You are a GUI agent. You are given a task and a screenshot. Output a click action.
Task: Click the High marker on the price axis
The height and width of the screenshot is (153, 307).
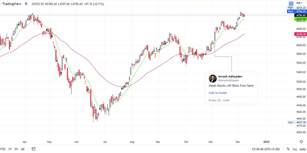290,7
